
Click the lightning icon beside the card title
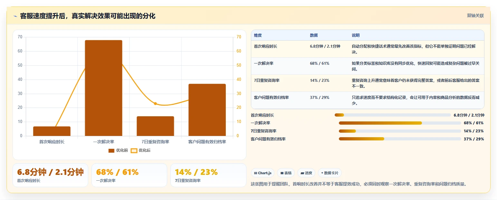15,16
